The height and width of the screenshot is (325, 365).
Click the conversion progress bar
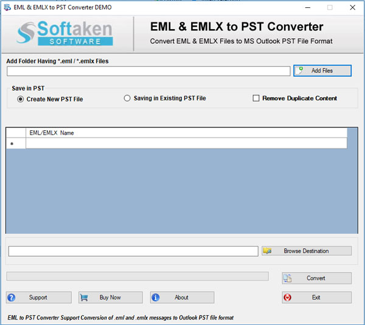point(137,276)
